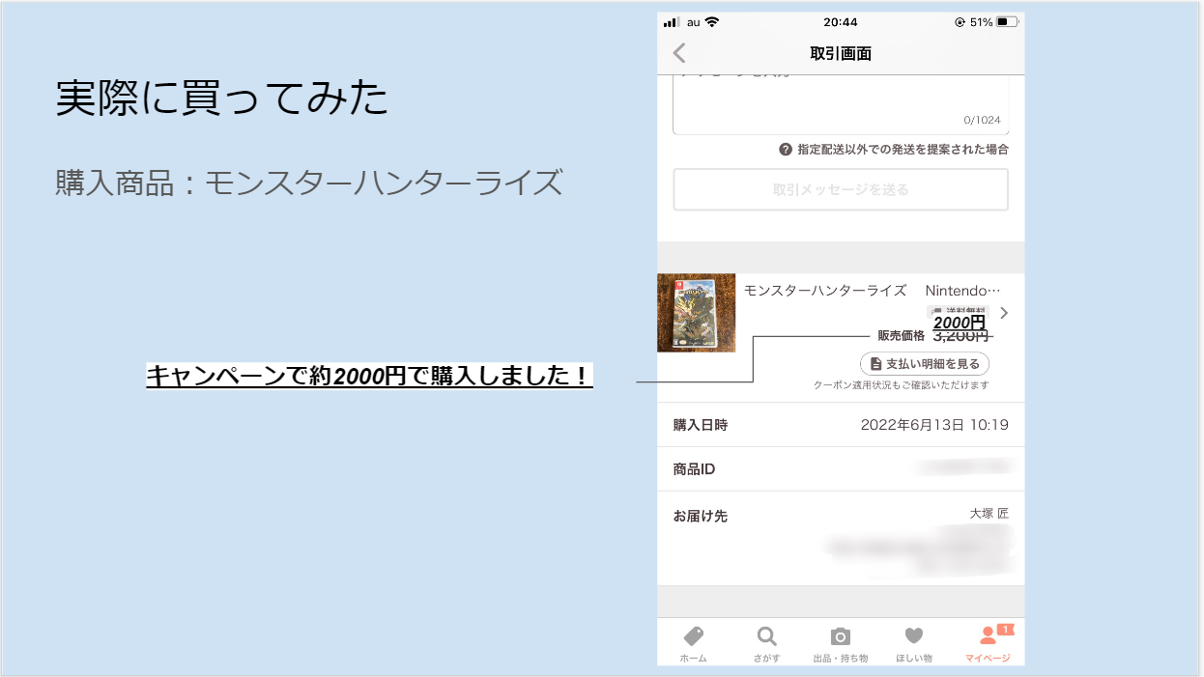Click the message text input box
Viewport: 1204px width, 677px height.
click(841, 103)
